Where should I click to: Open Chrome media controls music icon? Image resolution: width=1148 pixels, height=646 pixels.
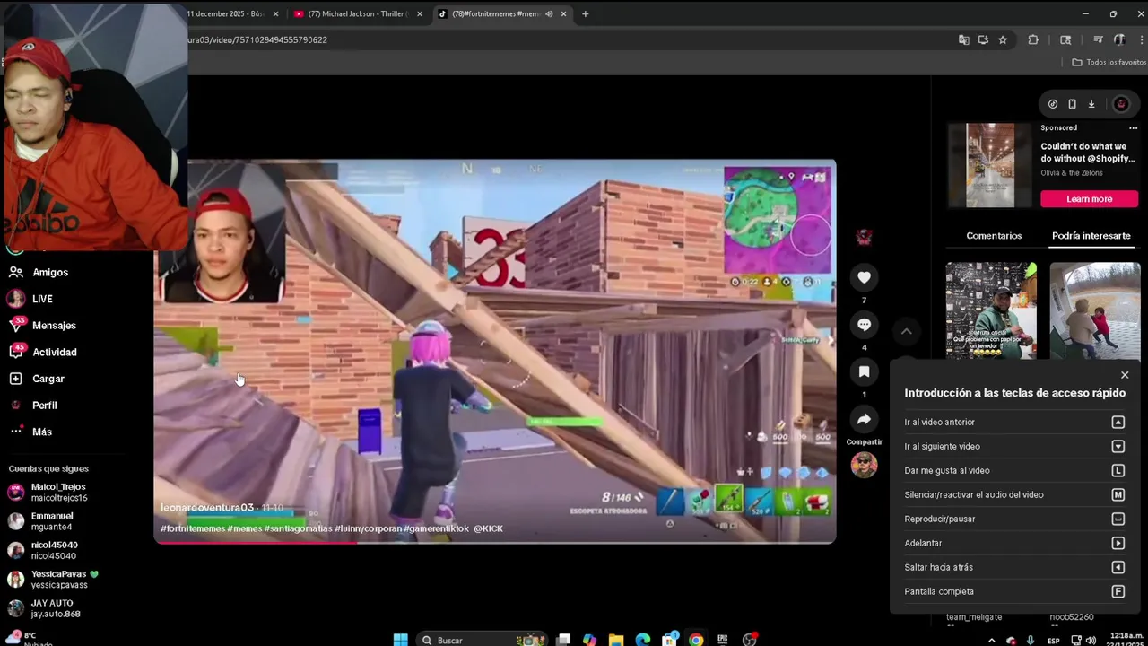click(x=1098, y=39)
